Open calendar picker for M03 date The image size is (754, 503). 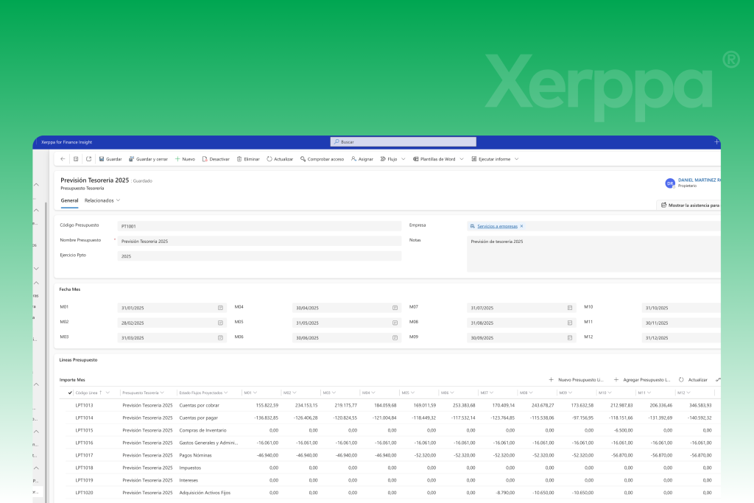[220, 337]
